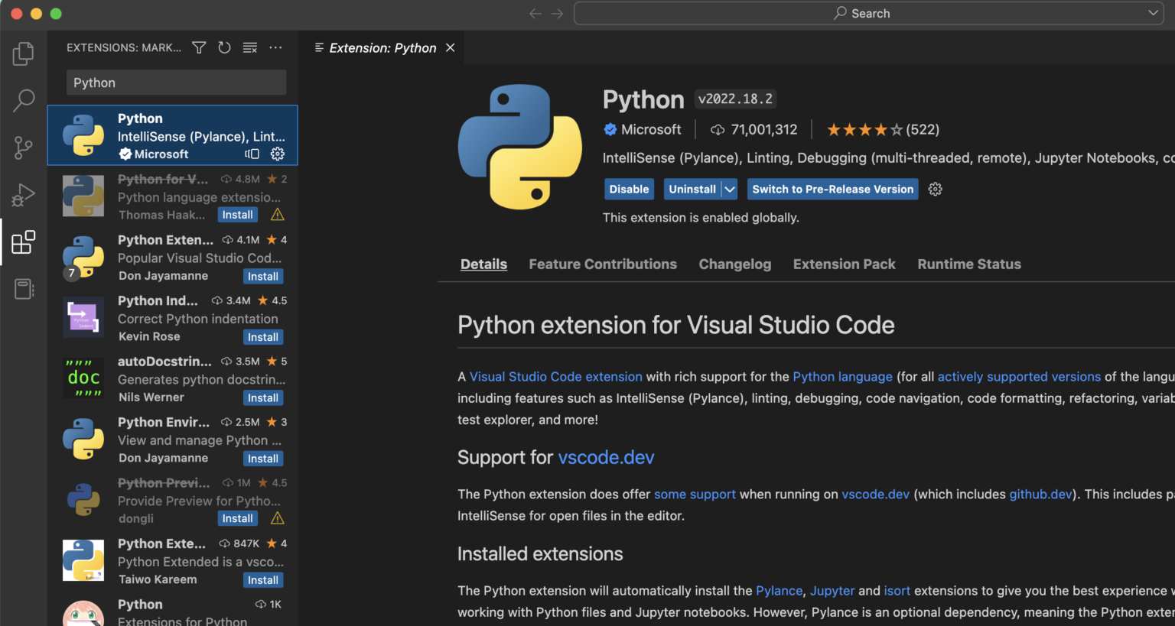Viewport: 1175px width, 626px height.
Task: Click the verified Microsoft publisher badge
Action: point(610,129)
